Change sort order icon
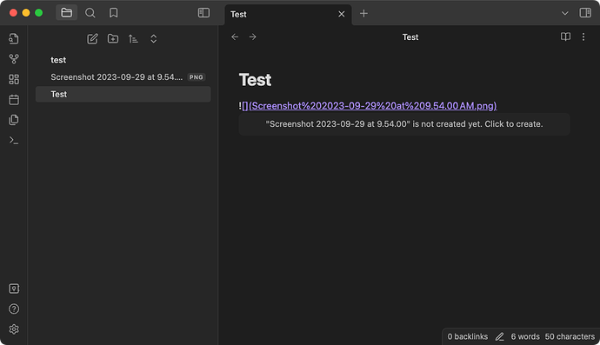This screenshot has height=345, width=600. (133, 38)
